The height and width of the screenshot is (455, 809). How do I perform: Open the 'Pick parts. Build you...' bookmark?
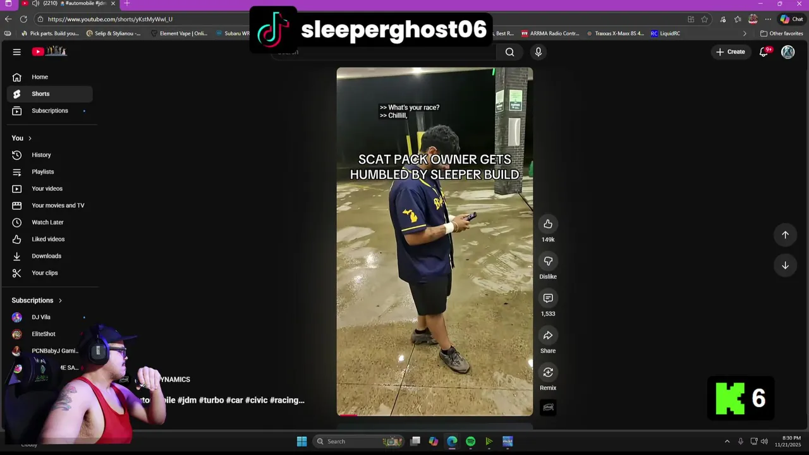click(50, 33)
